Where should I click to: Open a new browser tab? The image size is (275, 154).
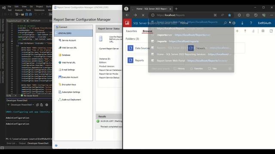[176, 9]
